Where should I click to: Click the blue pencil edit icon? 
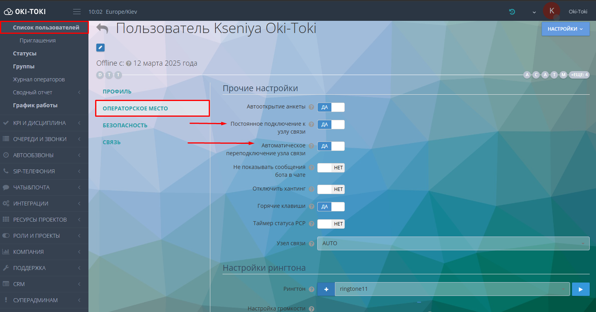100,48
